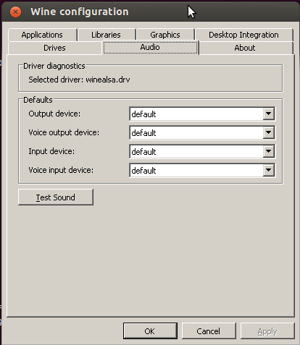Expand the Output device dropdown arrow
The width and height of the screenshot is (300, 345).
[269, 114]
